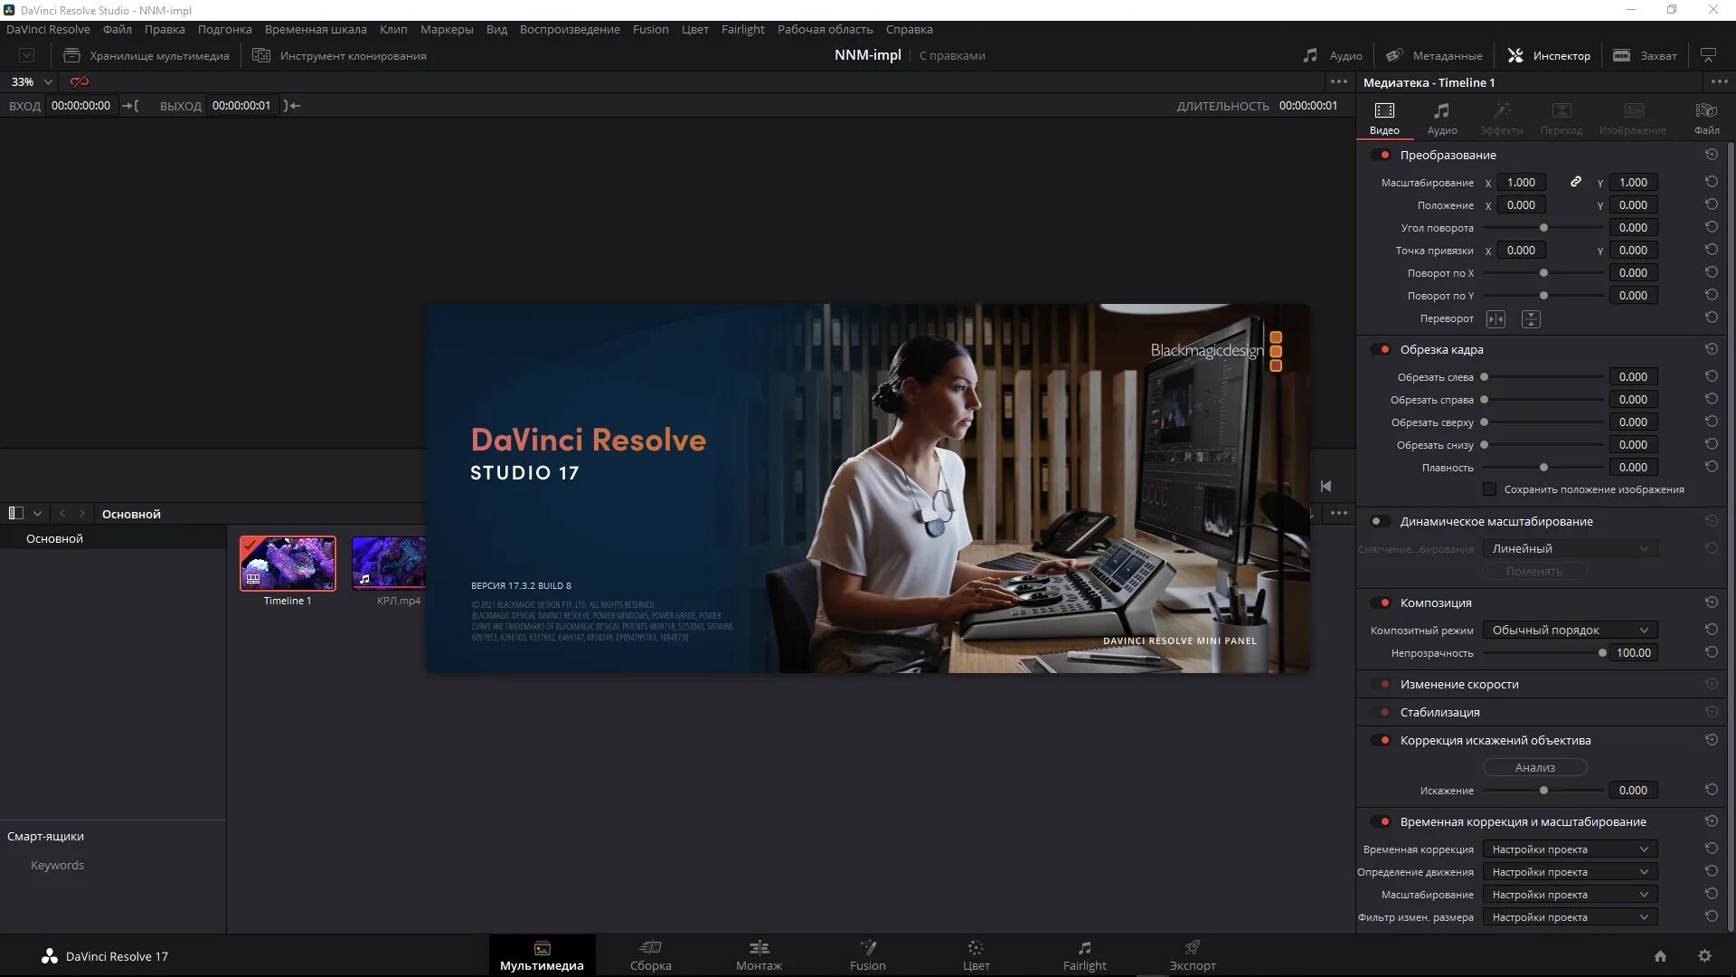Select the Timeline 1 thumbnail
The image size is (1736, 977).
coord(288,563)
